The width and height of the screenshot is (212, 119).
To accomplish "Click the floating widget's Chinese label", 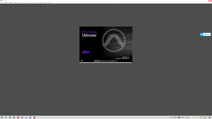I will pos(207,34).
